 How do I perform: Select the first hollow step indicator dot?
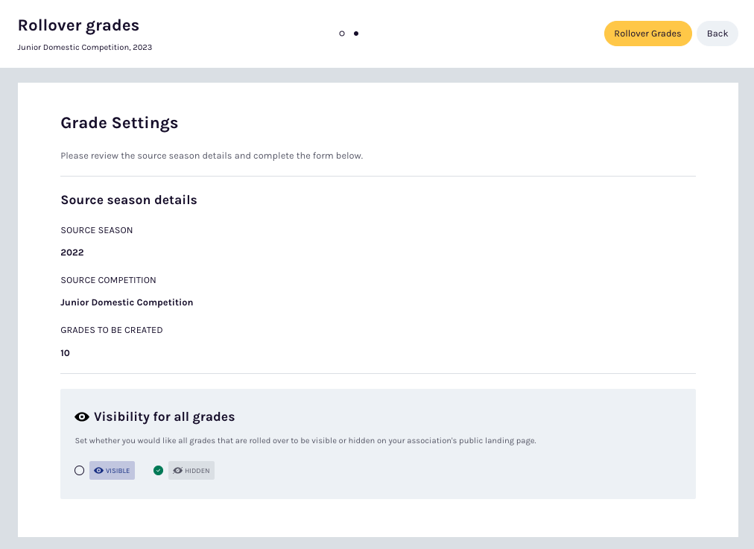tap(342, 34)
